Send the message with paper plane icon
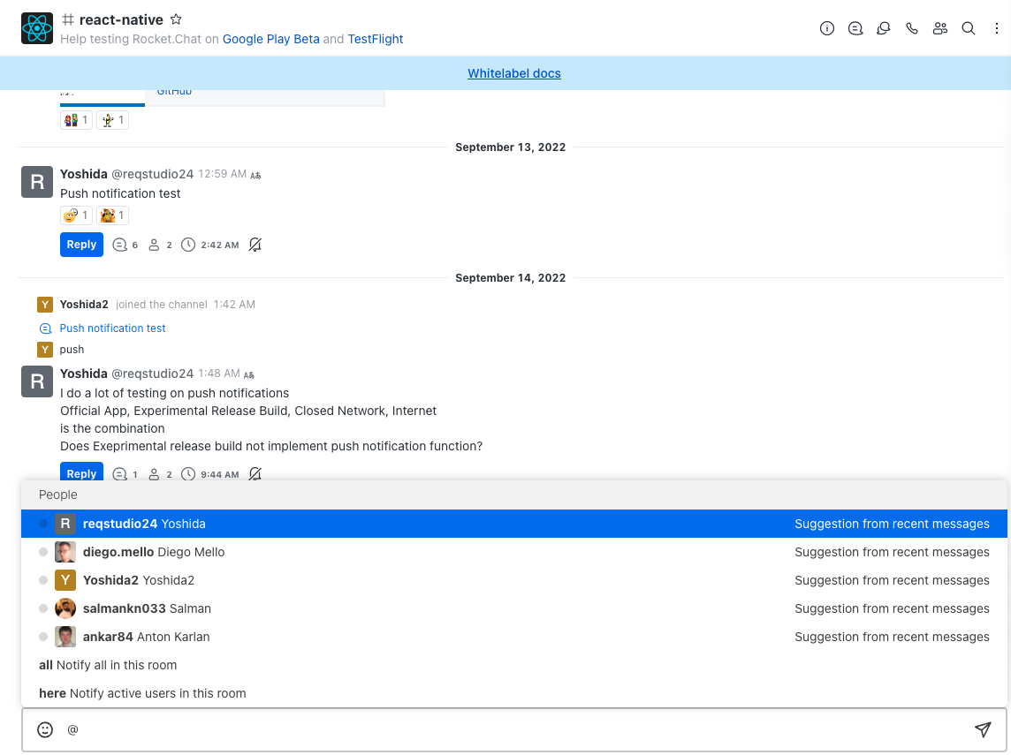The width and height of the screenshot is (1011, 755). [x=982, y=729]
